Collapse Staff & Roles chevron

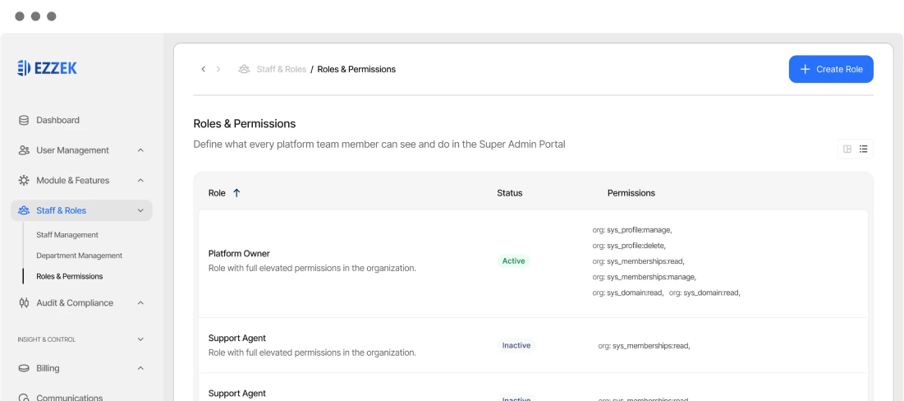click(140, 210)
